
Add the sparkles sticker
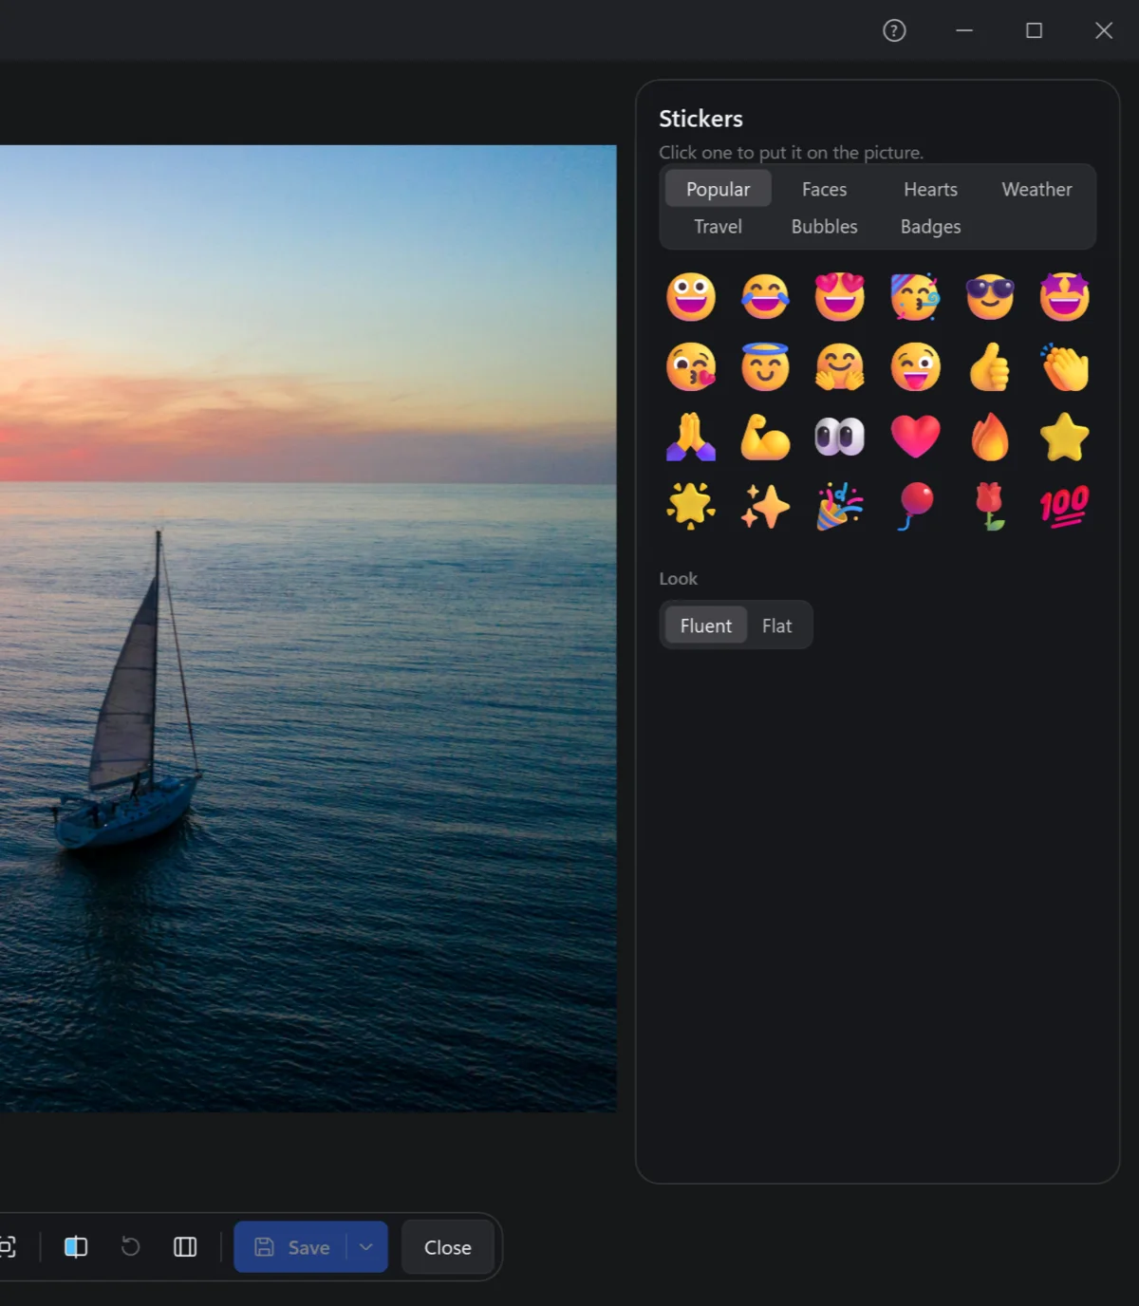pyautogui.click(x=765, y=506)
